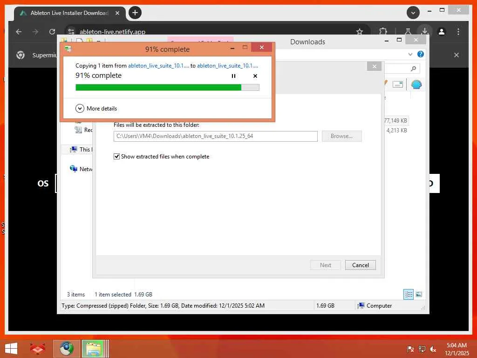Open the red fox taskbar app
477x358 pixels.
(x=37, y=349)
